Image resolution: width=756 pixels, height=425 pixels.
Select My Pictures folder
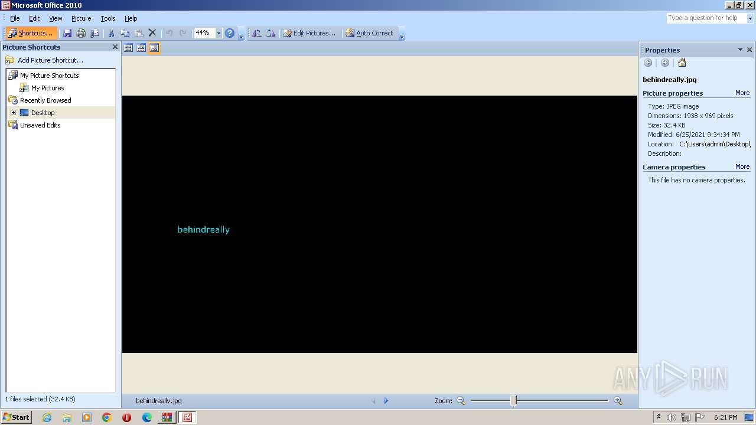click(x=47, y=88)
